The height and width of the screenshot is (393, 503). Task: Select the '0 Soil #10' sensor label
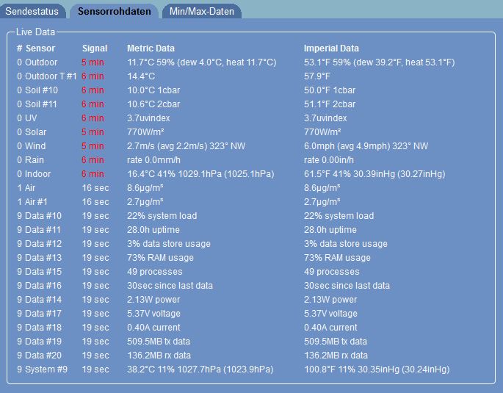coord(37,90)
